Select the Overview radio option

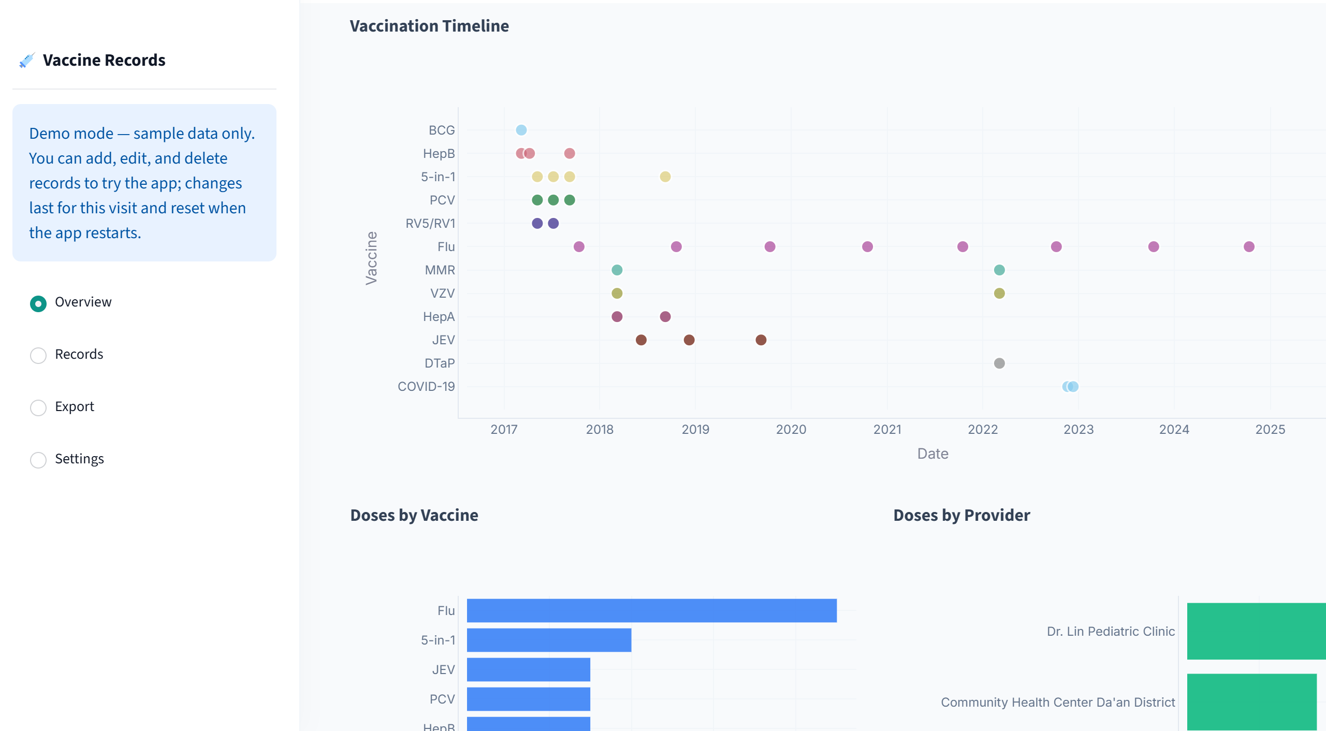pos(38,303)
